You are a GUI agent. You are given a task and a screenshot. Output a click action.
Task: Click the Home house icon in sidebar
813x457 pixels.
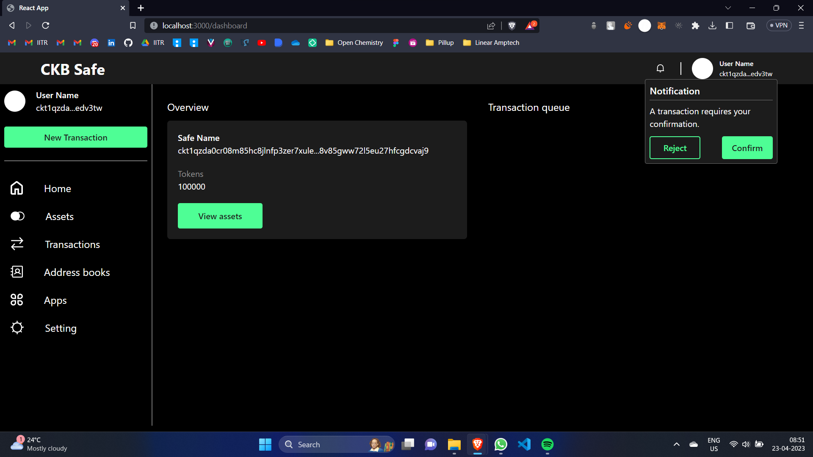click(x=17, y=188)
